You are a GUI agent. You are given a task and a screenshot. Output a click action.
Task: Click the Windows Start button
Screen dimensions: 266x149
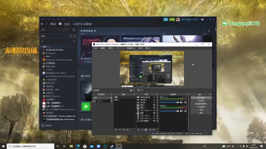coord(3,146)
